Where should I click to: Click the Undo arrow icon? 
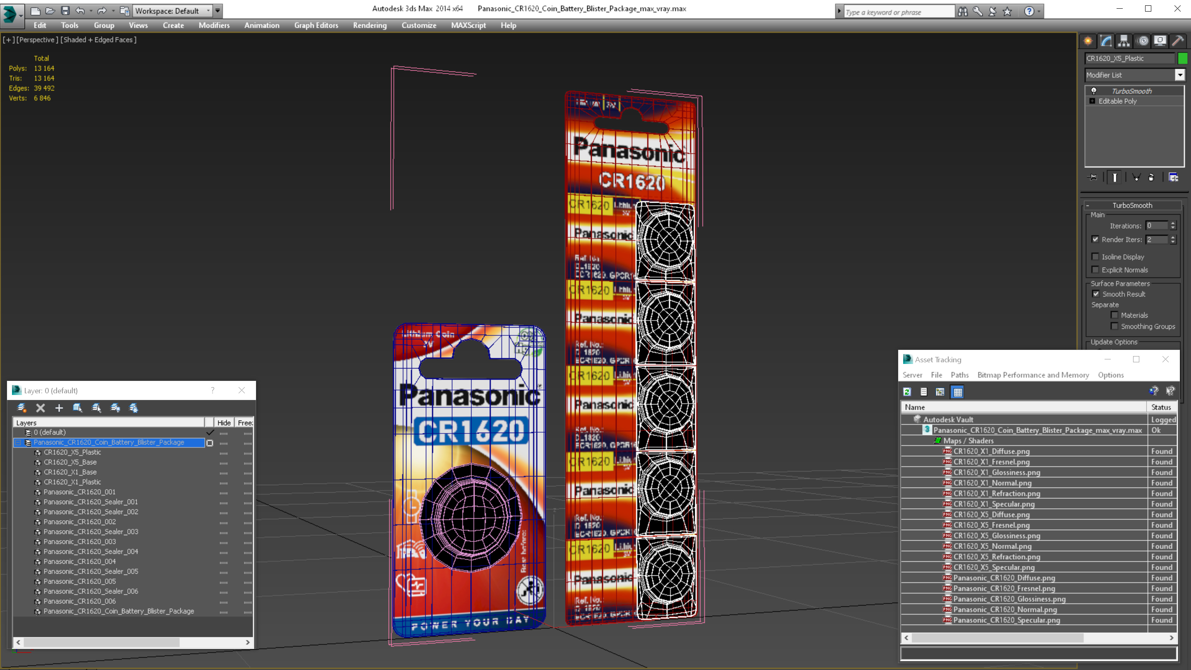tap(80, 11)
